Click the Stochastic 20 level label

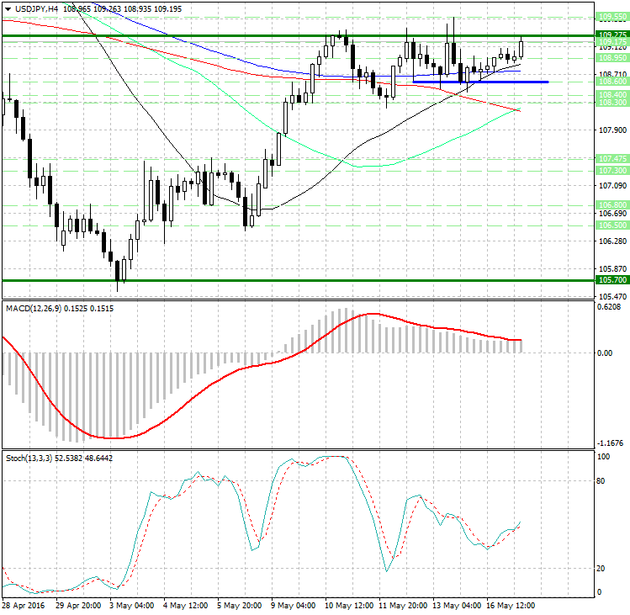pos(601,569)
